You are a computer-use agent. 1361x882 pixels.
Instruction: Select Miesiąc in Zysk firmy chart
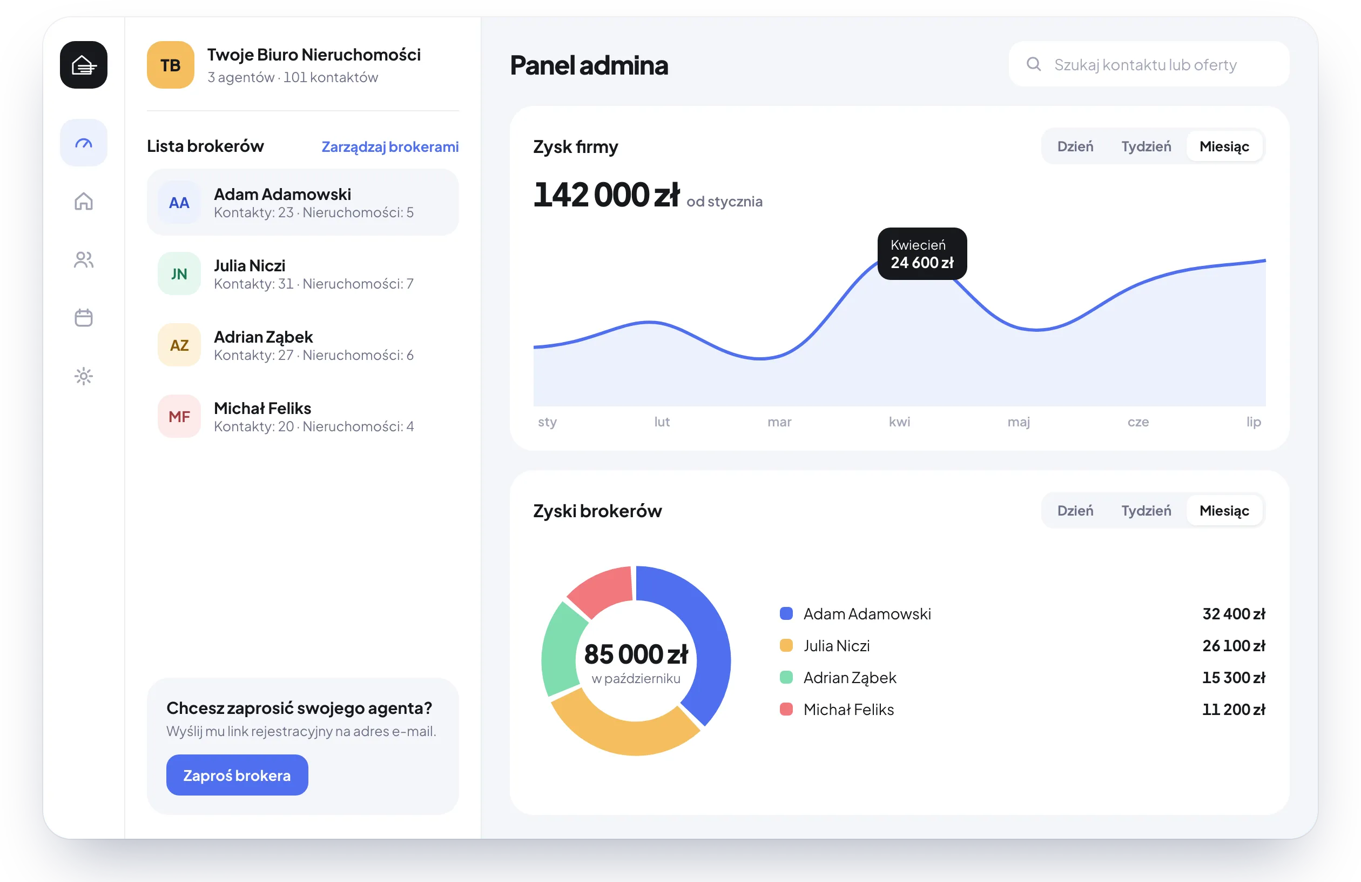(1224, 146)
